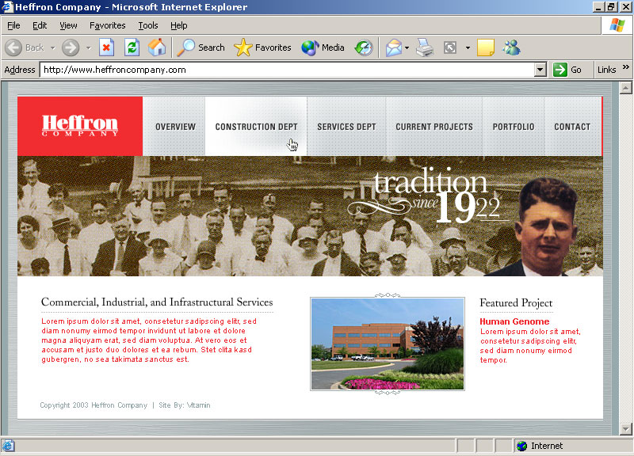This screenshot has height=456, width=634.
Task: Click the featured project building photo
Action: coord(387,344)
